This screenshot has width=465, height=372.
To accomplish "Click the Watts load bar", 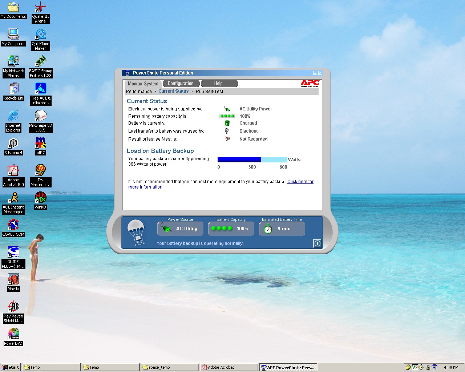I will pos(252,159).
